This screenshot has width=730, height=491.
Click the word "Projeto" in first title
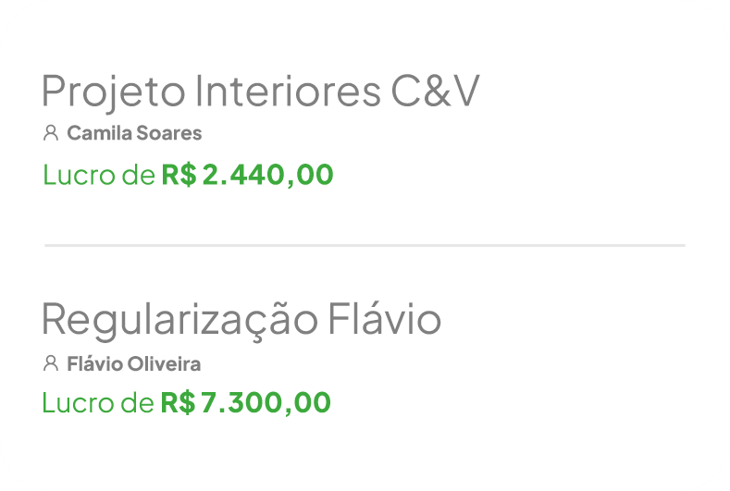pyautogui.click(x=113, y=92)
